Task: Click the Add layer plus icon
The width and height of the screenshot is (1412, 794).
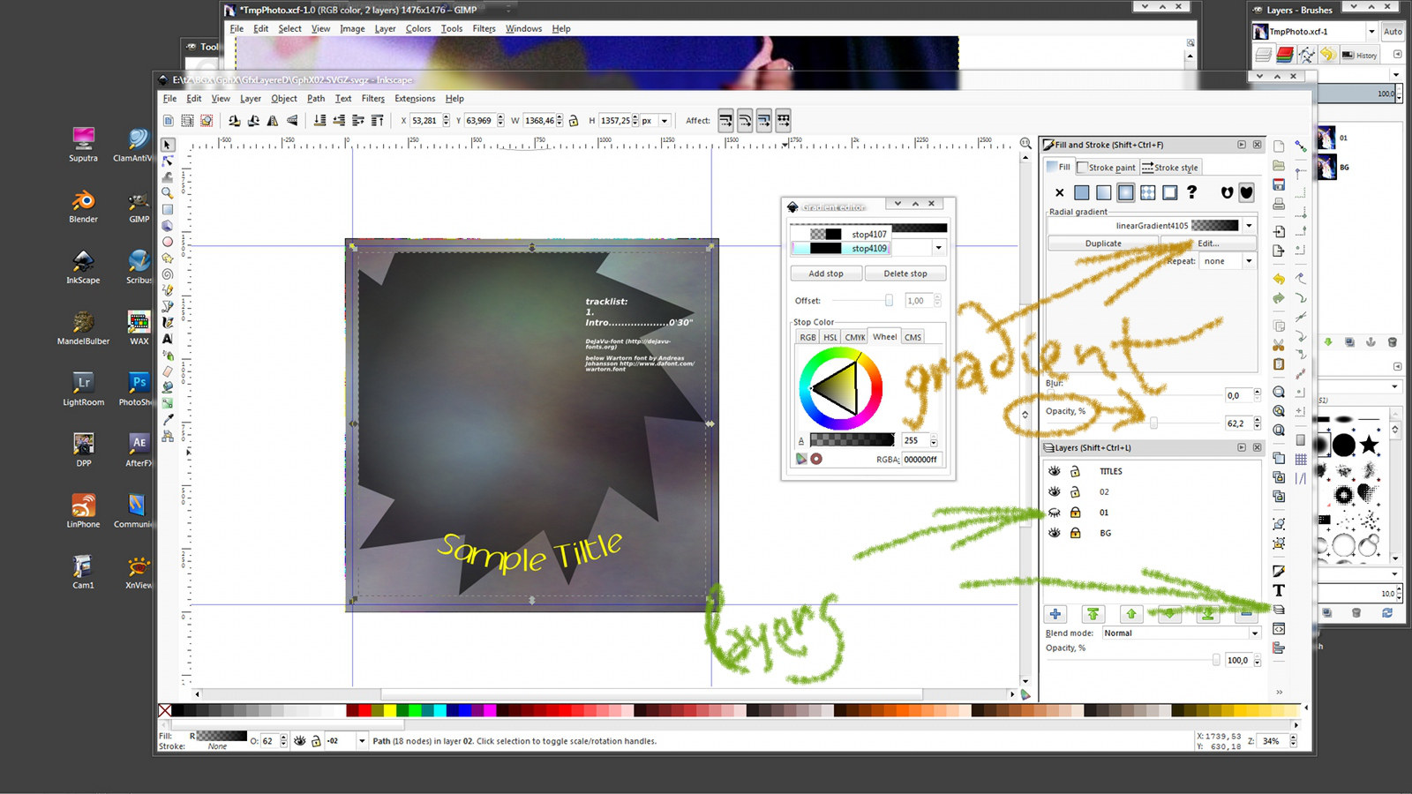Action: click(1055, 614)
